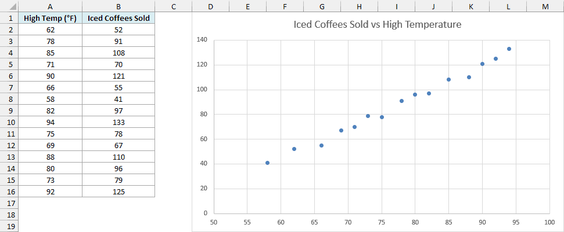Image resolution: width=564 pixels, height=232 pixels.
Task: Select row 19 header
Action: pyautogui.click(x=9, y=226)
